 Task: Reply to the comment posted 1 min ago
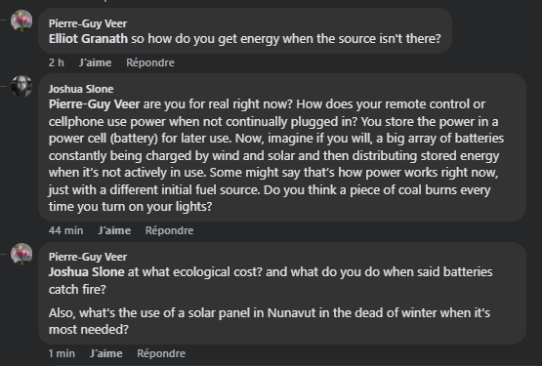(161, 353)
